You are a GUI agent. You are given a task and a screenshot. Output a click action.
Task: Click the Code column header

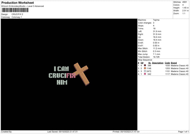click(167, 63)
